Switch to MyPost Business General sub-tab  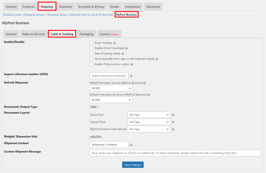pyautogui.click(x=11, y=34)
